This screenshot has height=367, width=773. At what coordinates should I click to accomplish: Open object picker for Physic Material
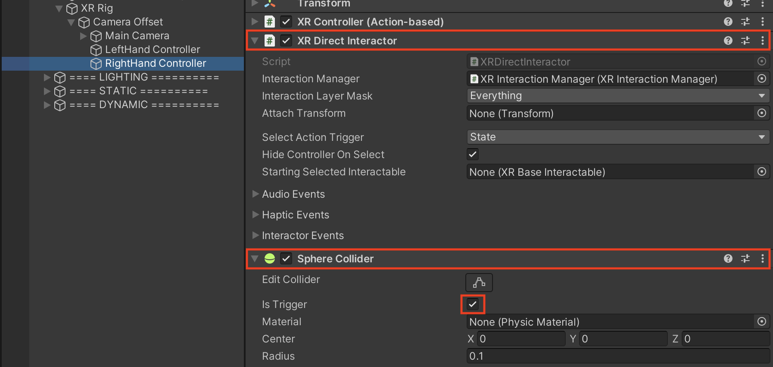761,322
